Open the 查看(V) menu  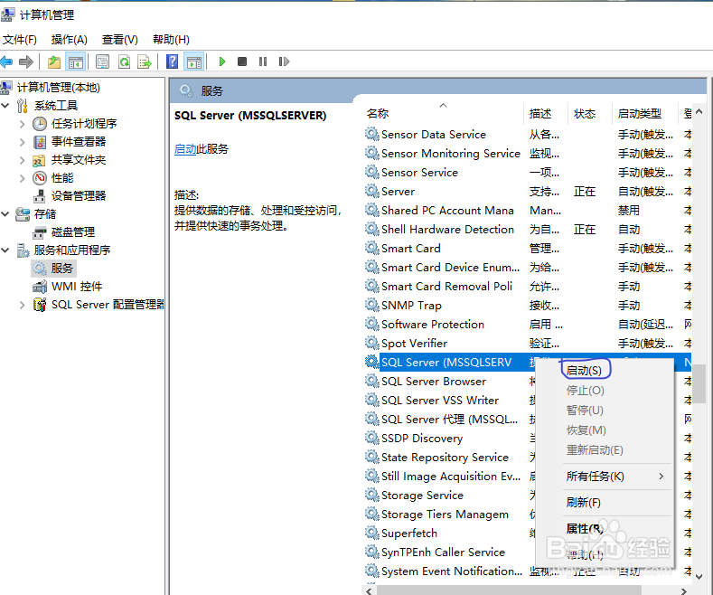(x=119, y=40)
